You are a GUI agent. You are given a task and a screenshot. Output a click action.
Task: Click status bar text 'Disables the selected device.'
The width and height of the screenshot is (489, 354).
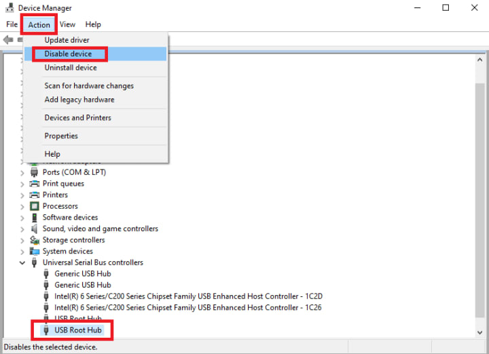[x=50, y=347]
